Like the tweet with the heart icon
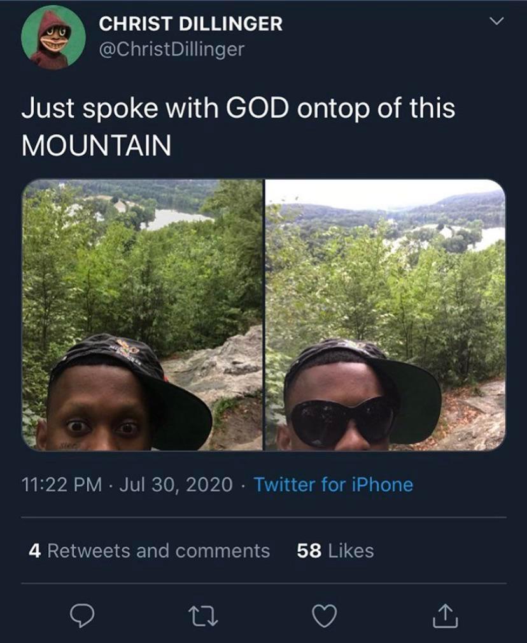The image size is (527, 643). click(x=323, y=616)
